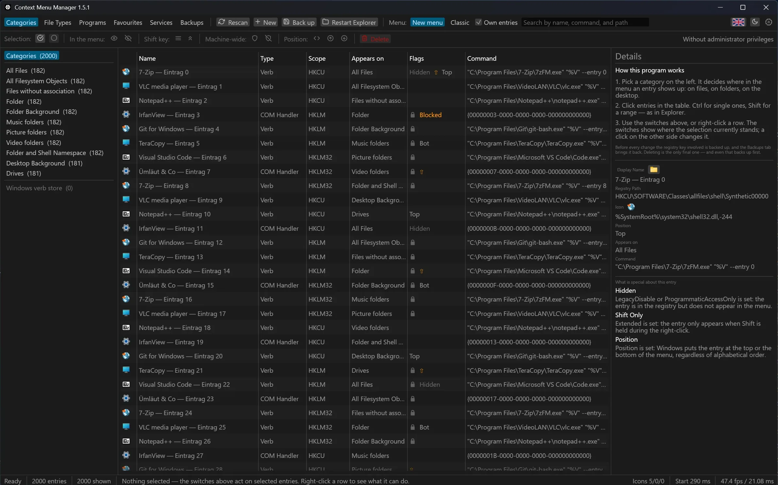Click the orange arrow in Ümläut & Co — Eintrag 7 row
This screenshot has width=778, height=485.
click(x=422, y=172)
